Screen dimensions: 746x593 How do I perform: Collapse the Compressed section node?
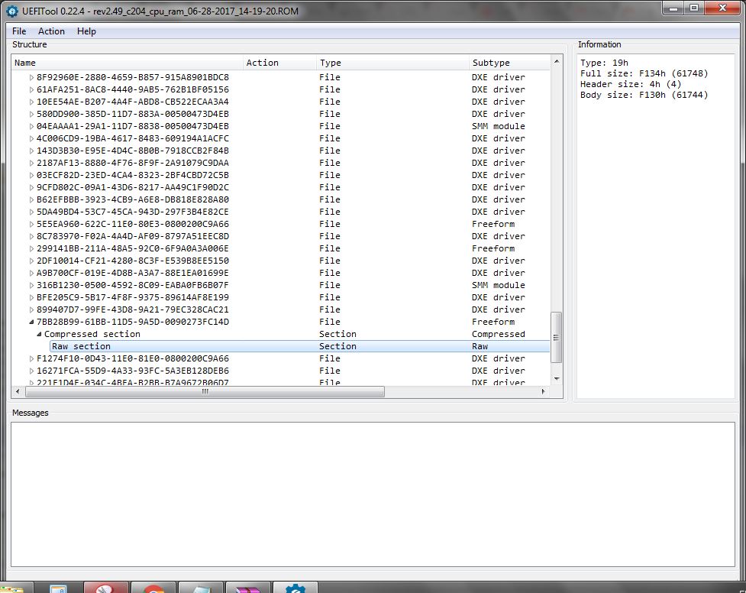coord(39,334)
